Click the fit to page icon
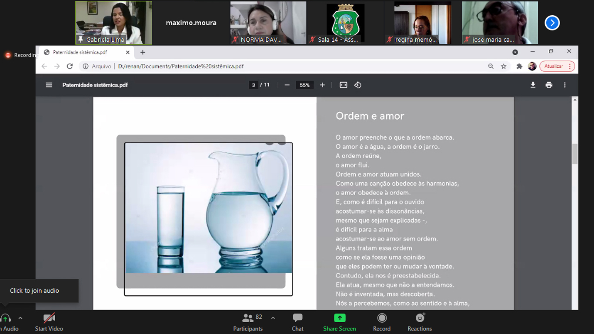The image size is (594, 334). (x=344, y=85)
